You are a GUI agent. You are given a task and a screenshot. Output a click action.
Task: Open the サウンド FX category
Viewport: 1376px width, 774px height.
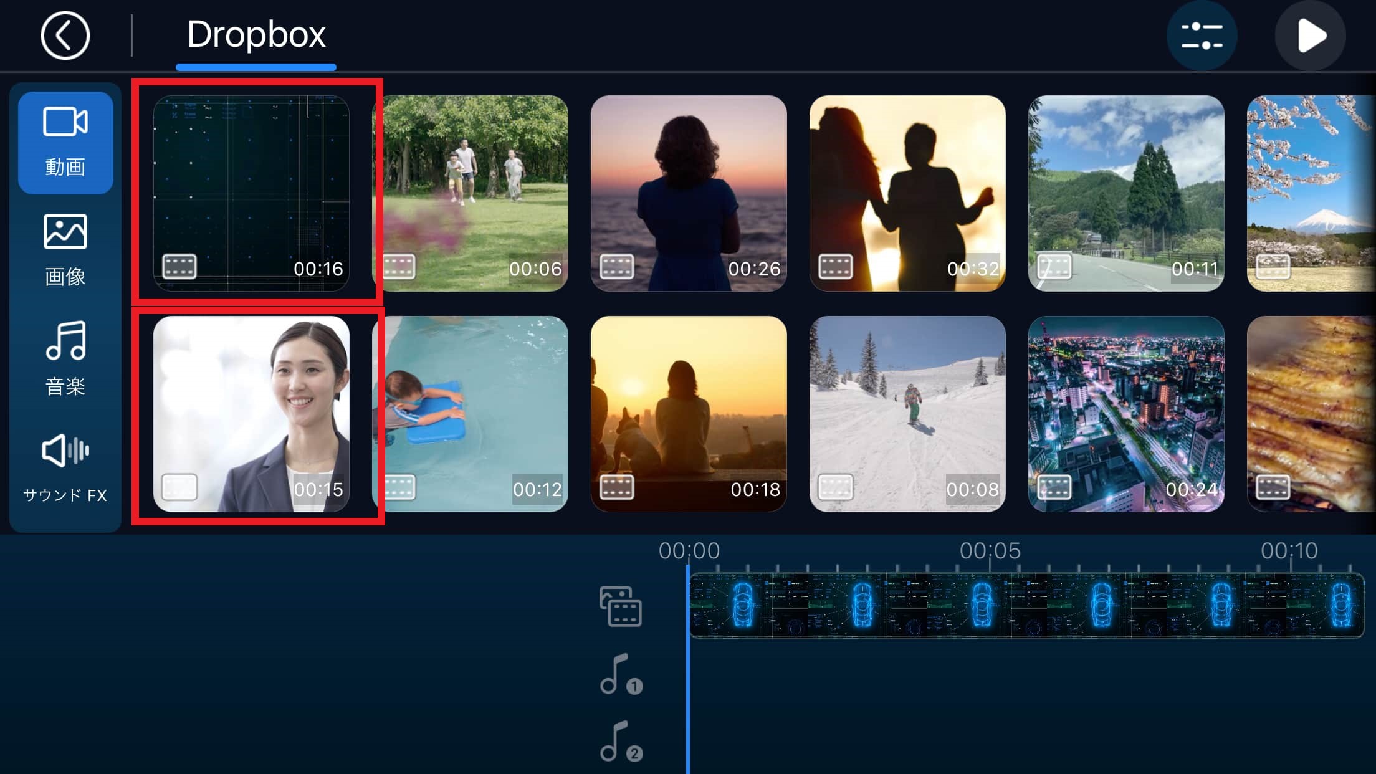65,469
